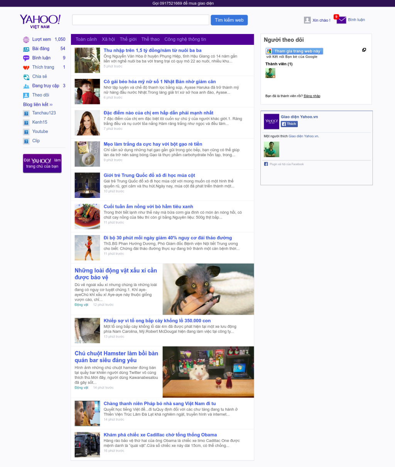Toggle the Thích Facebook like button
This screenshot has width=395, height=467.
289,124
